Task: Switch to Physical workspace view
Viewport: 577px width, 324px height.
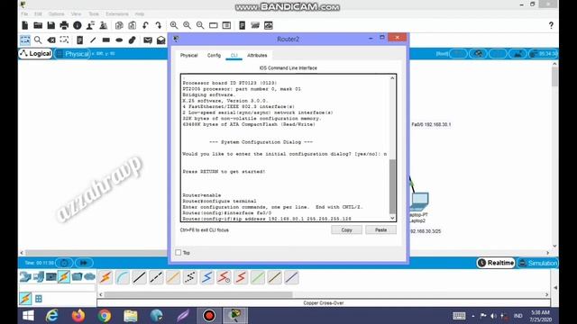Action: click(x=72, y=54)
